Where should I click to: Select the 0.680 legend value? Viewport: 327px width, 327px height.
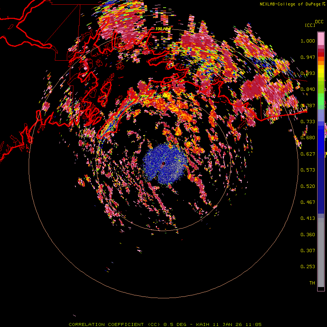pos(308,138)
